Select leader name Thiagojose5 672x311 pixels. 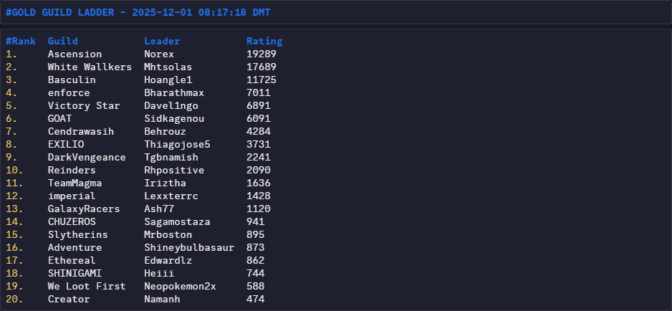(177, 144)
